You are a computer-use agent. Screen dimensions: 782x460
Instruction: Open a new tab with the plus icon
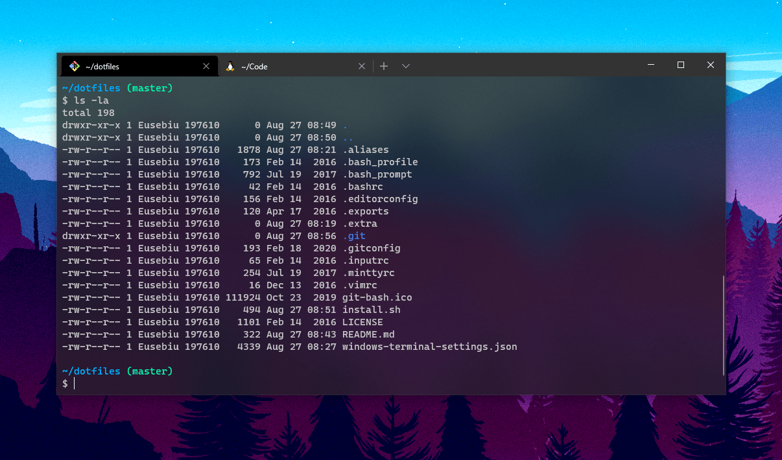[383, 65]
